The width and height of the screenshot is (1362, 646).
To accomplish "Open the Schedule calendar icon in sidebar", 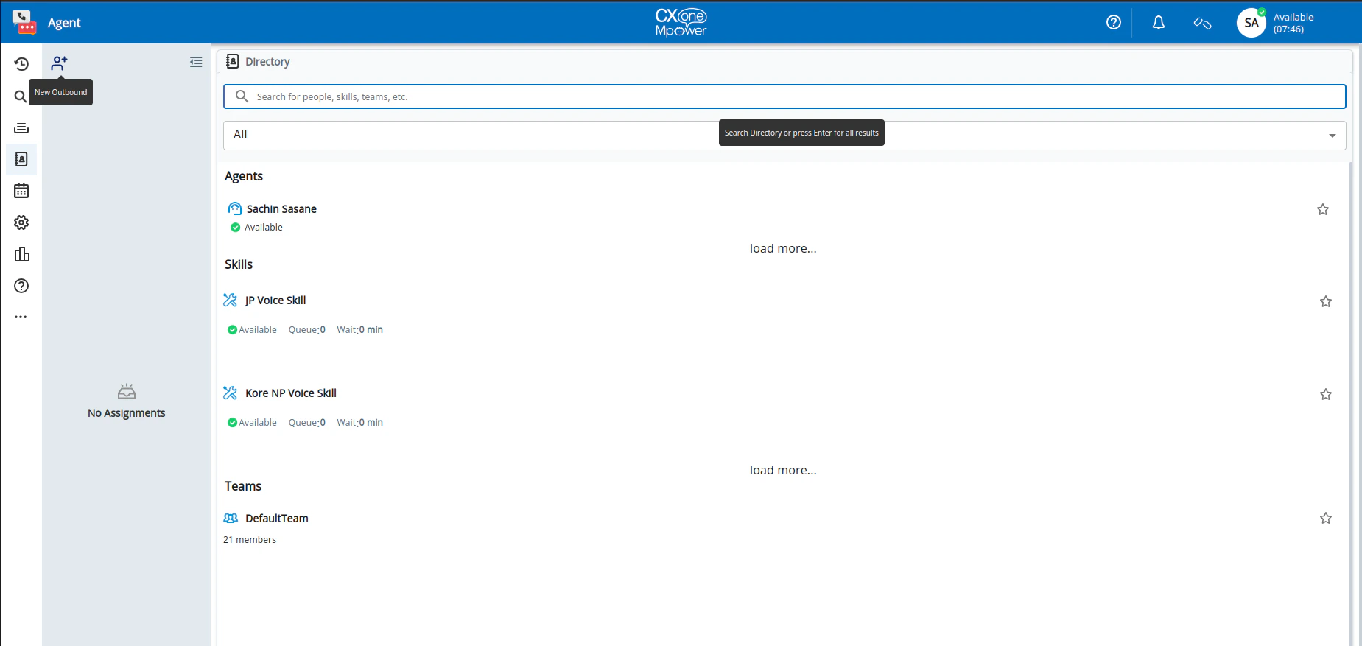I will (x=21, y=191).
